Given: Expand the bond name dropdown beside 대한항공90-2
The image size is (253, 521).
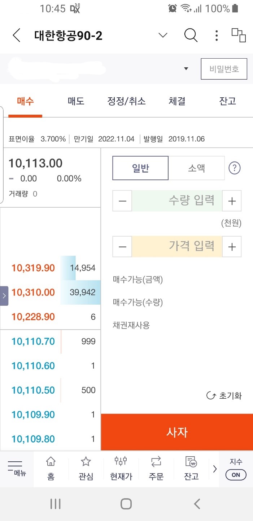Looking at the screenshot, I should (x=162, y=35).
